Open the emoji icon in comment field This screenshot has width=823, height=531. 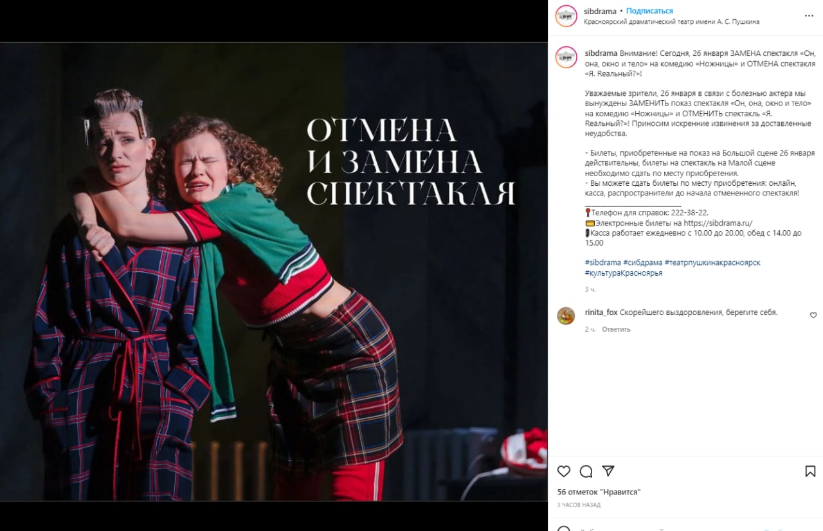point(564,529)
